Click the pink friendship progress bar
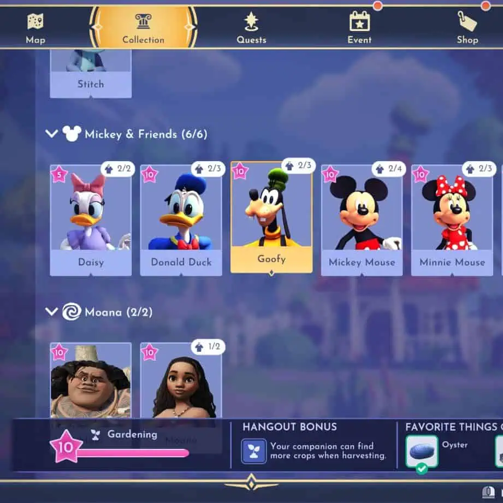This screenshot has width=503, height=503. click(x=132, y=453)
